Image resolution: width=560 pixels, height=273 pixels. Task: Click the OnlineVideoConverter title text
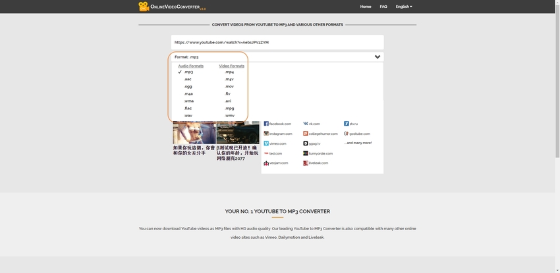175,7
